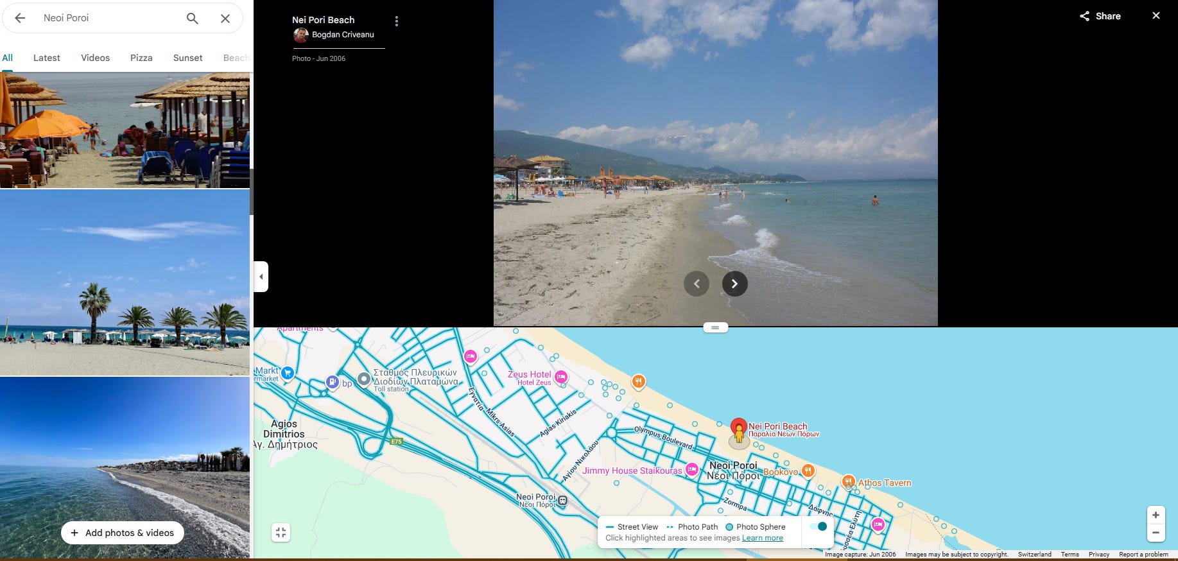Screen dimensions: 1178x561
Task: Click the Share icon button
Action: [x=1084, y=16]
